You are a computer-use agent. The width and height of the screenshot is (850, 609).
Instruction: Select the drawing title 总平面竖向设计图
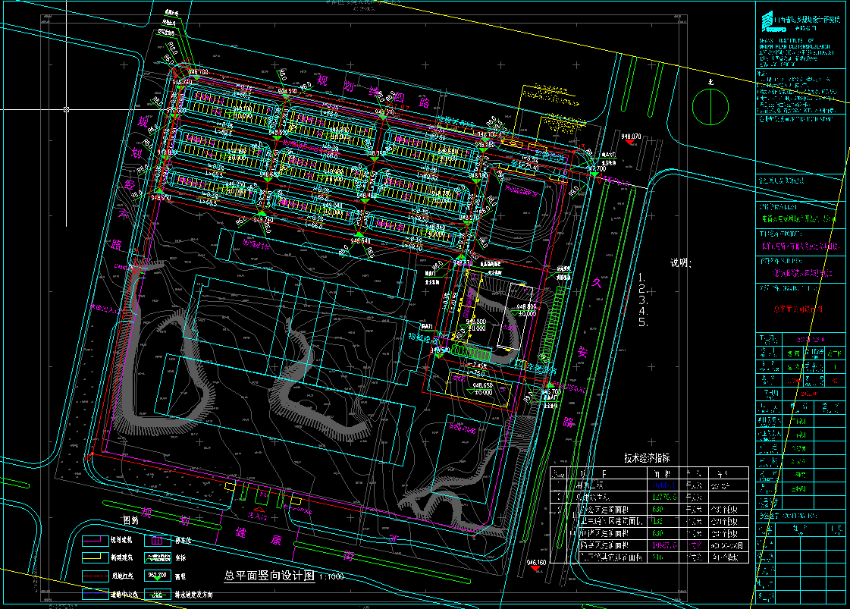[x=269, y=576]
